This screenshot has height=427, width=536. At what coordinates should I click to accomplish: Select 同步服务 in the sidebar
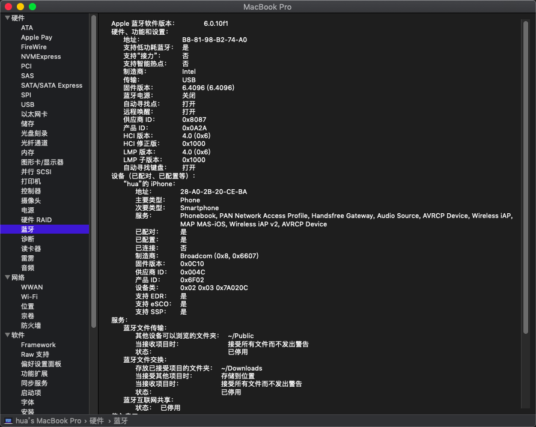point(34,383)
